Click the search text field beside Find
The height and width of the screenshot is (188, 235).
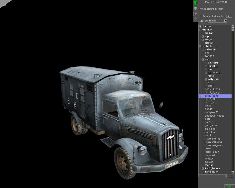[212, 176]
